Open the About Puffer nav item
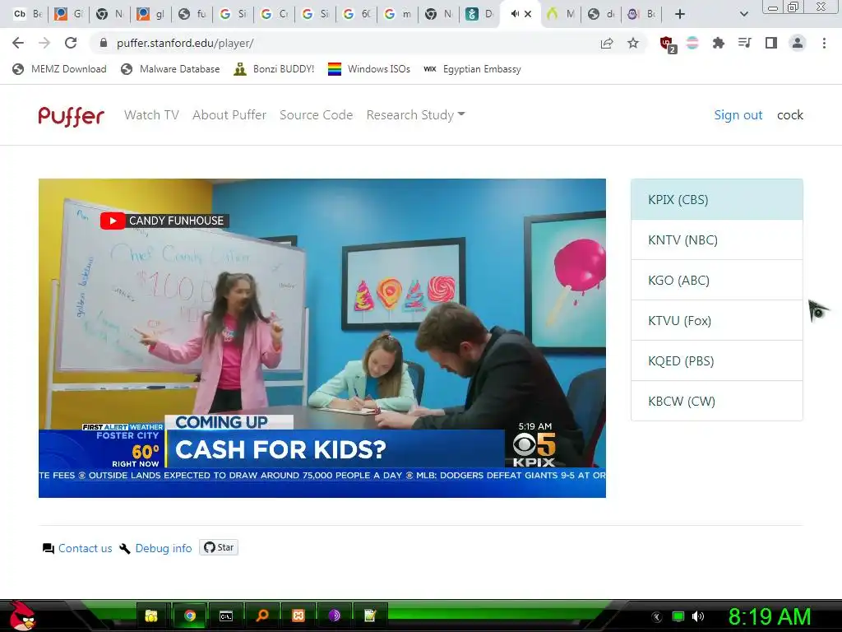This screenshot has width=842, height=632. click(229, 115)
